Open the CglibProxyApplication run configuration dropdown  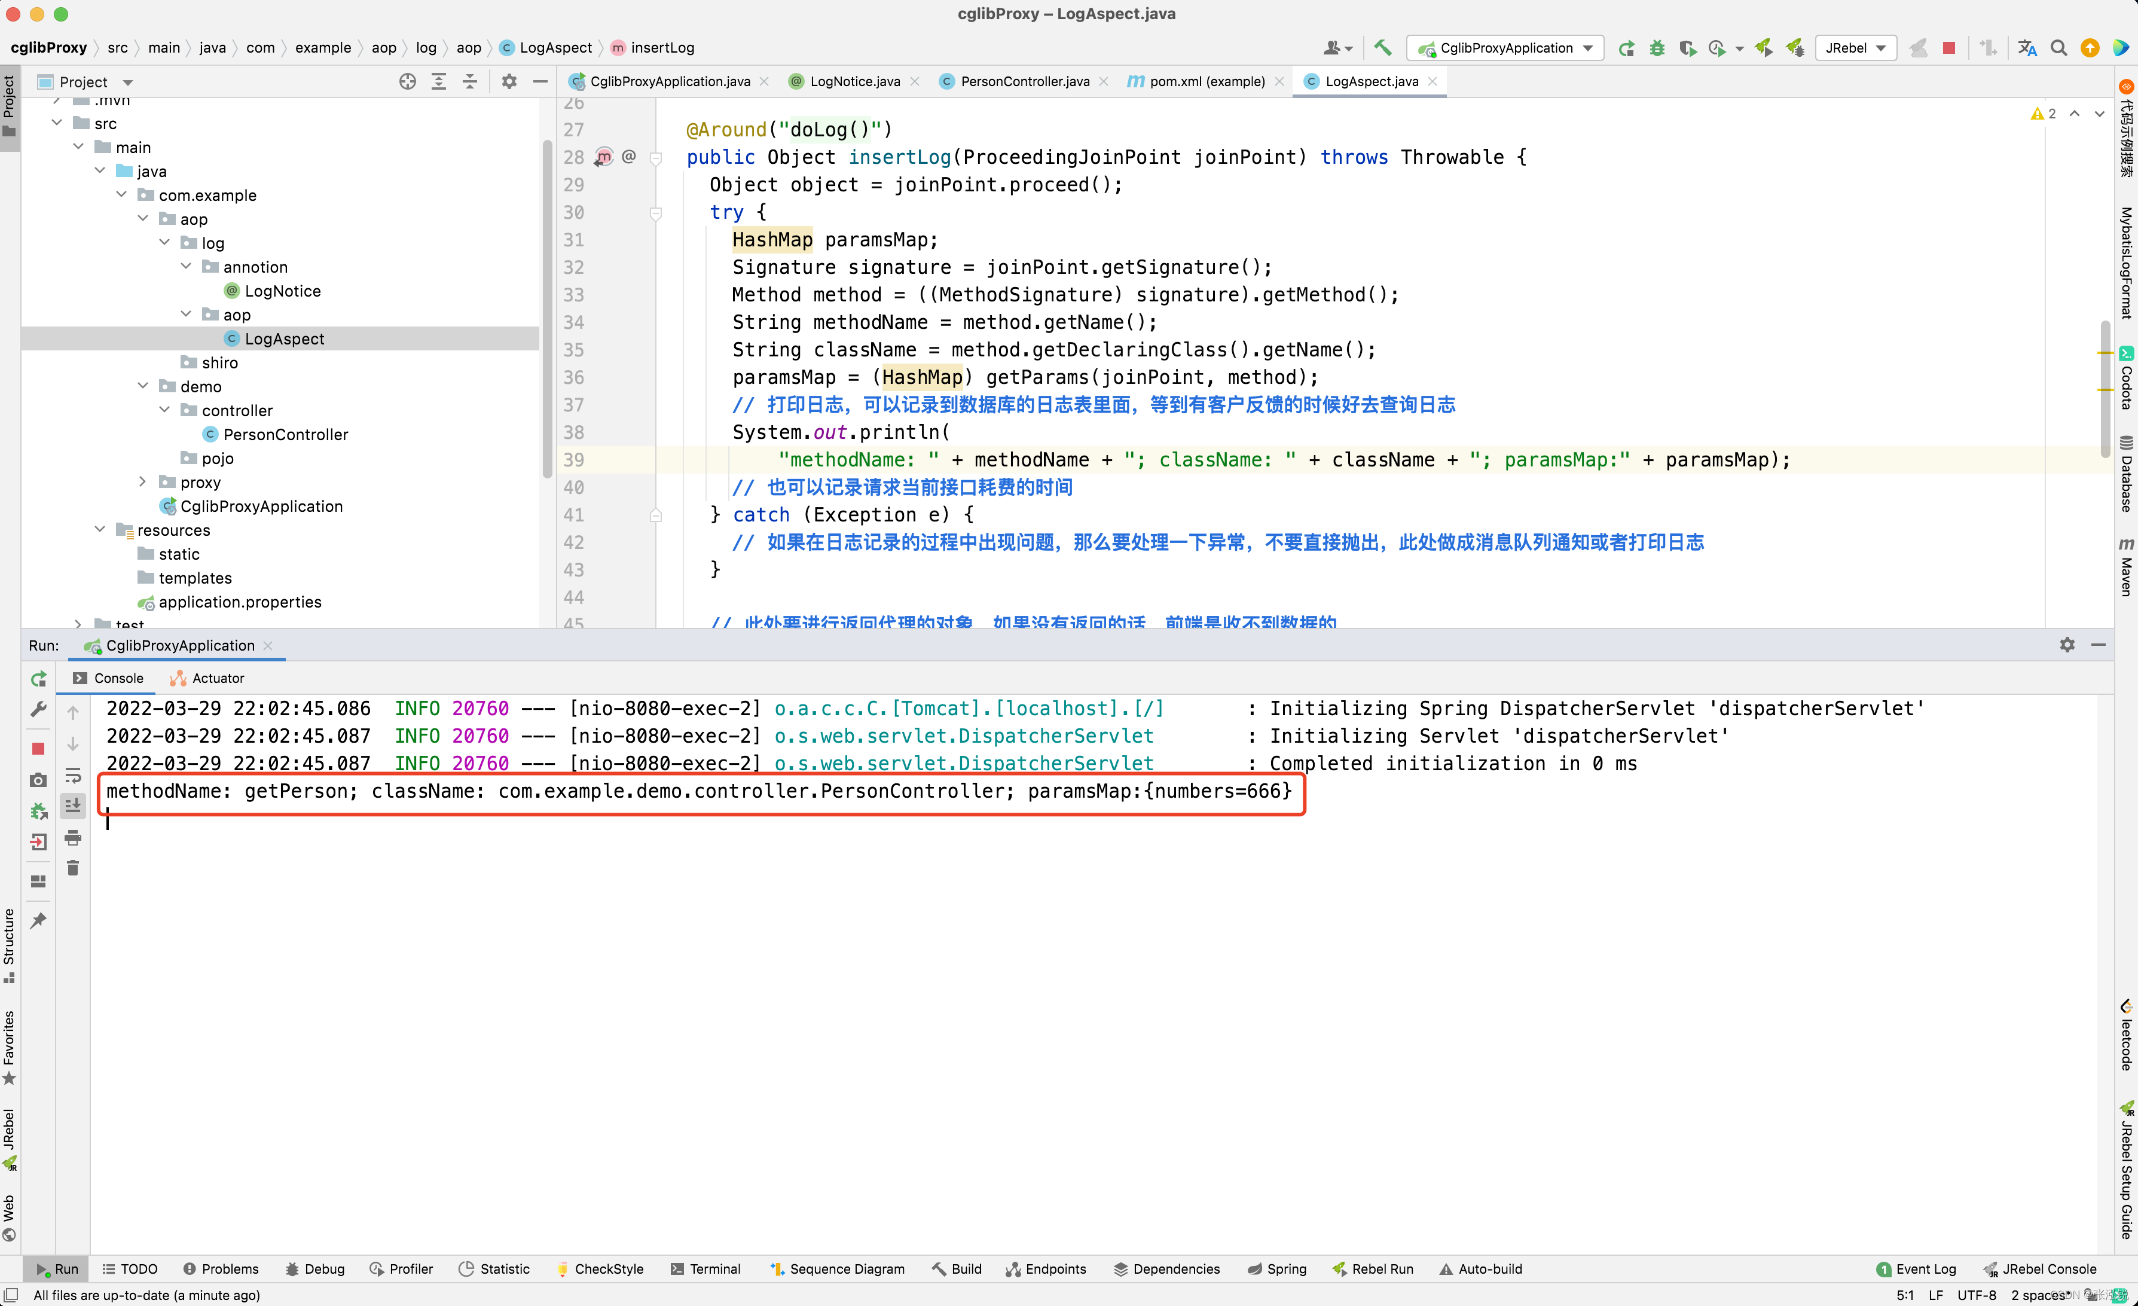point(1505,48)
